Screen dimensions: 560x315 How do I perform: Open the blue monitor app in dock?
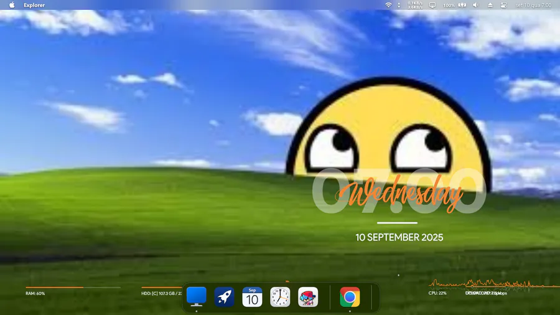(197, 296)
